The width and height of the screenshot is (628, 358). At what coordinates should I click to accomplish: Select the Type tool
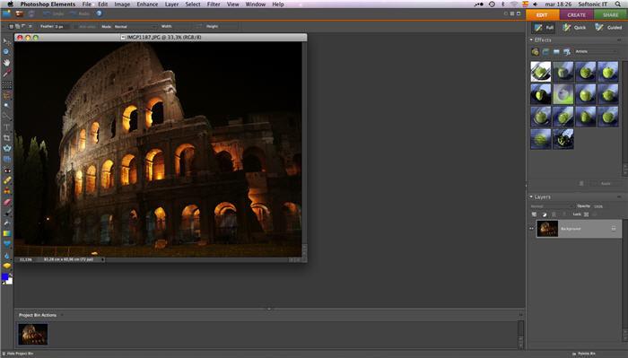pos(7,127)
